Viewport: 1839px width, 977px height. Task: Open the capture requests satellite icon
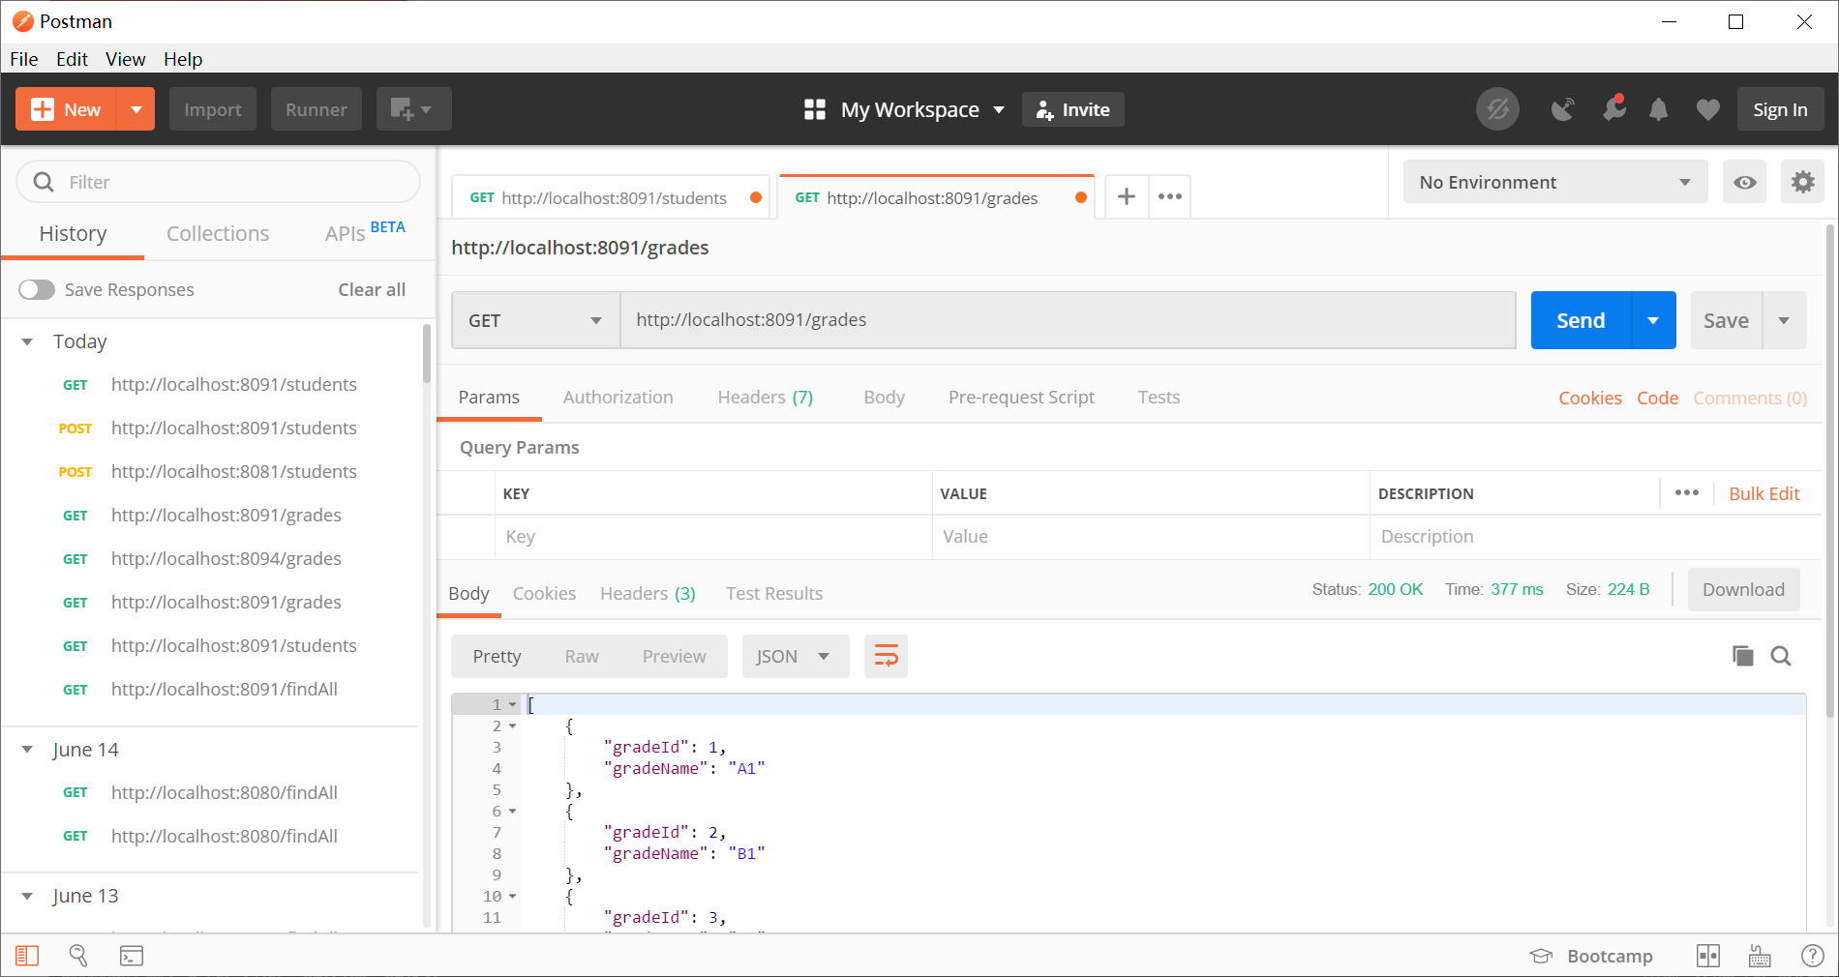point(1562,109)
